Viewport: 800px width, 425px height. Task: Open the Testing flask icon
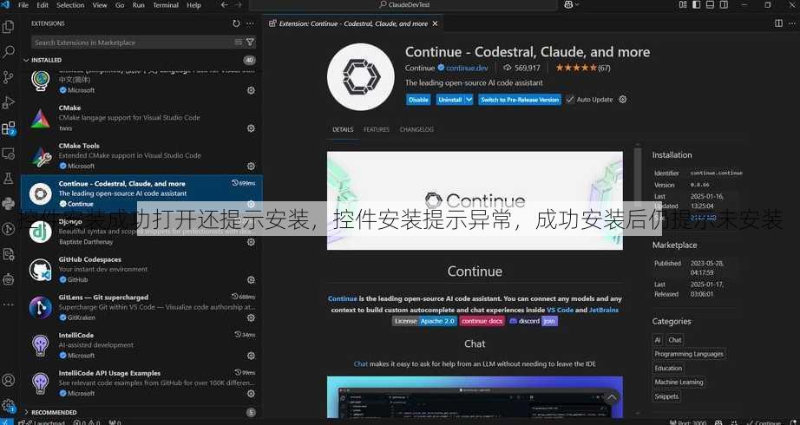coord(8,178)
